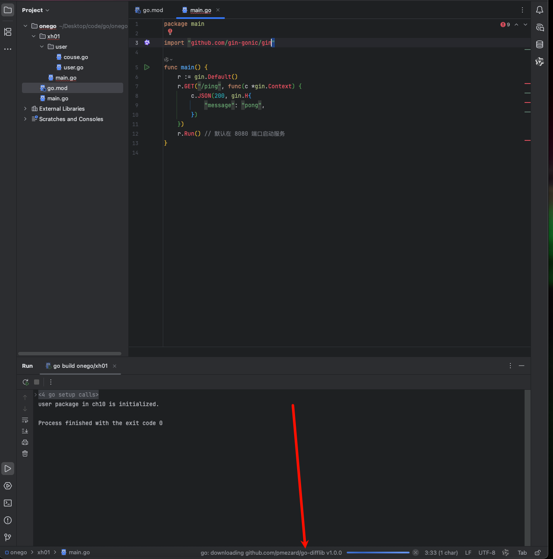Open main.go under the xh01 folder
The height and width of the screenshot is (559, 553).
coord(62,78)
